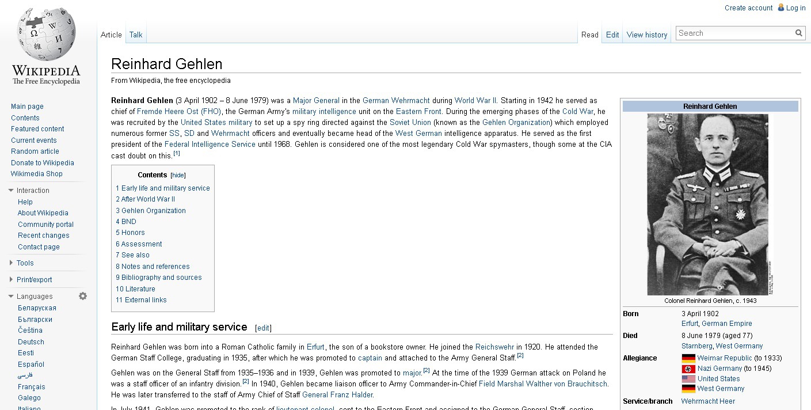Go to Gehlen Organization contents entry
The image size is (811, 410).
(x=151, y=211)
